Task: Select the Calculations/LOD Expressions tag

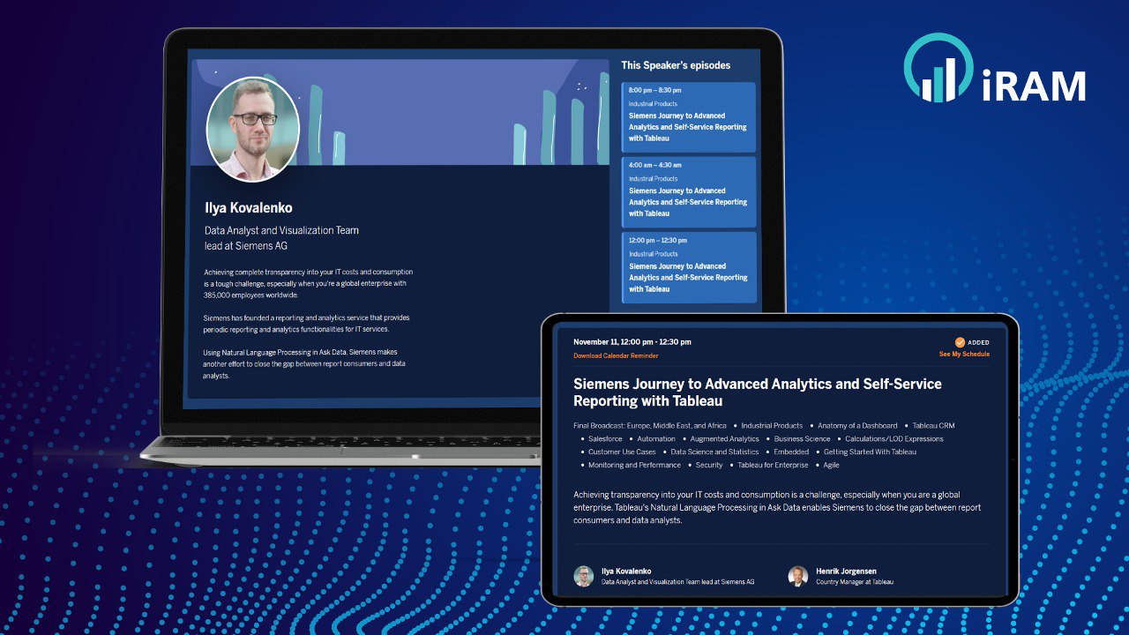Action: point(894,439)
